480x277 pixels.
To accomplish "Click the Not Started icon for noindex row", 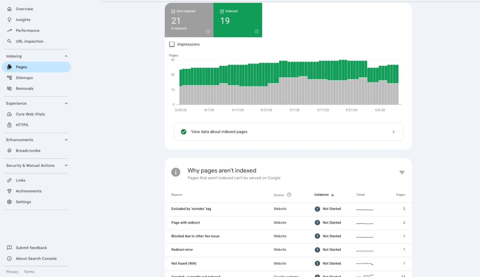I will pos(317,209).
